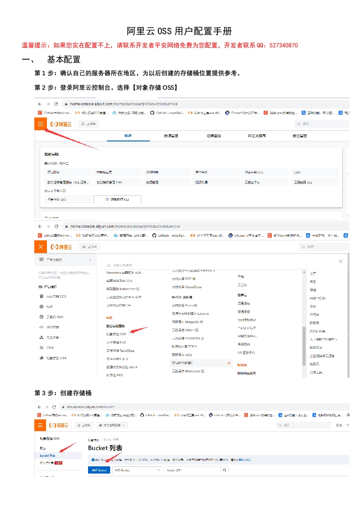
Task: Click 对象存储 OSS link in product list
Action: coord(116,334)
